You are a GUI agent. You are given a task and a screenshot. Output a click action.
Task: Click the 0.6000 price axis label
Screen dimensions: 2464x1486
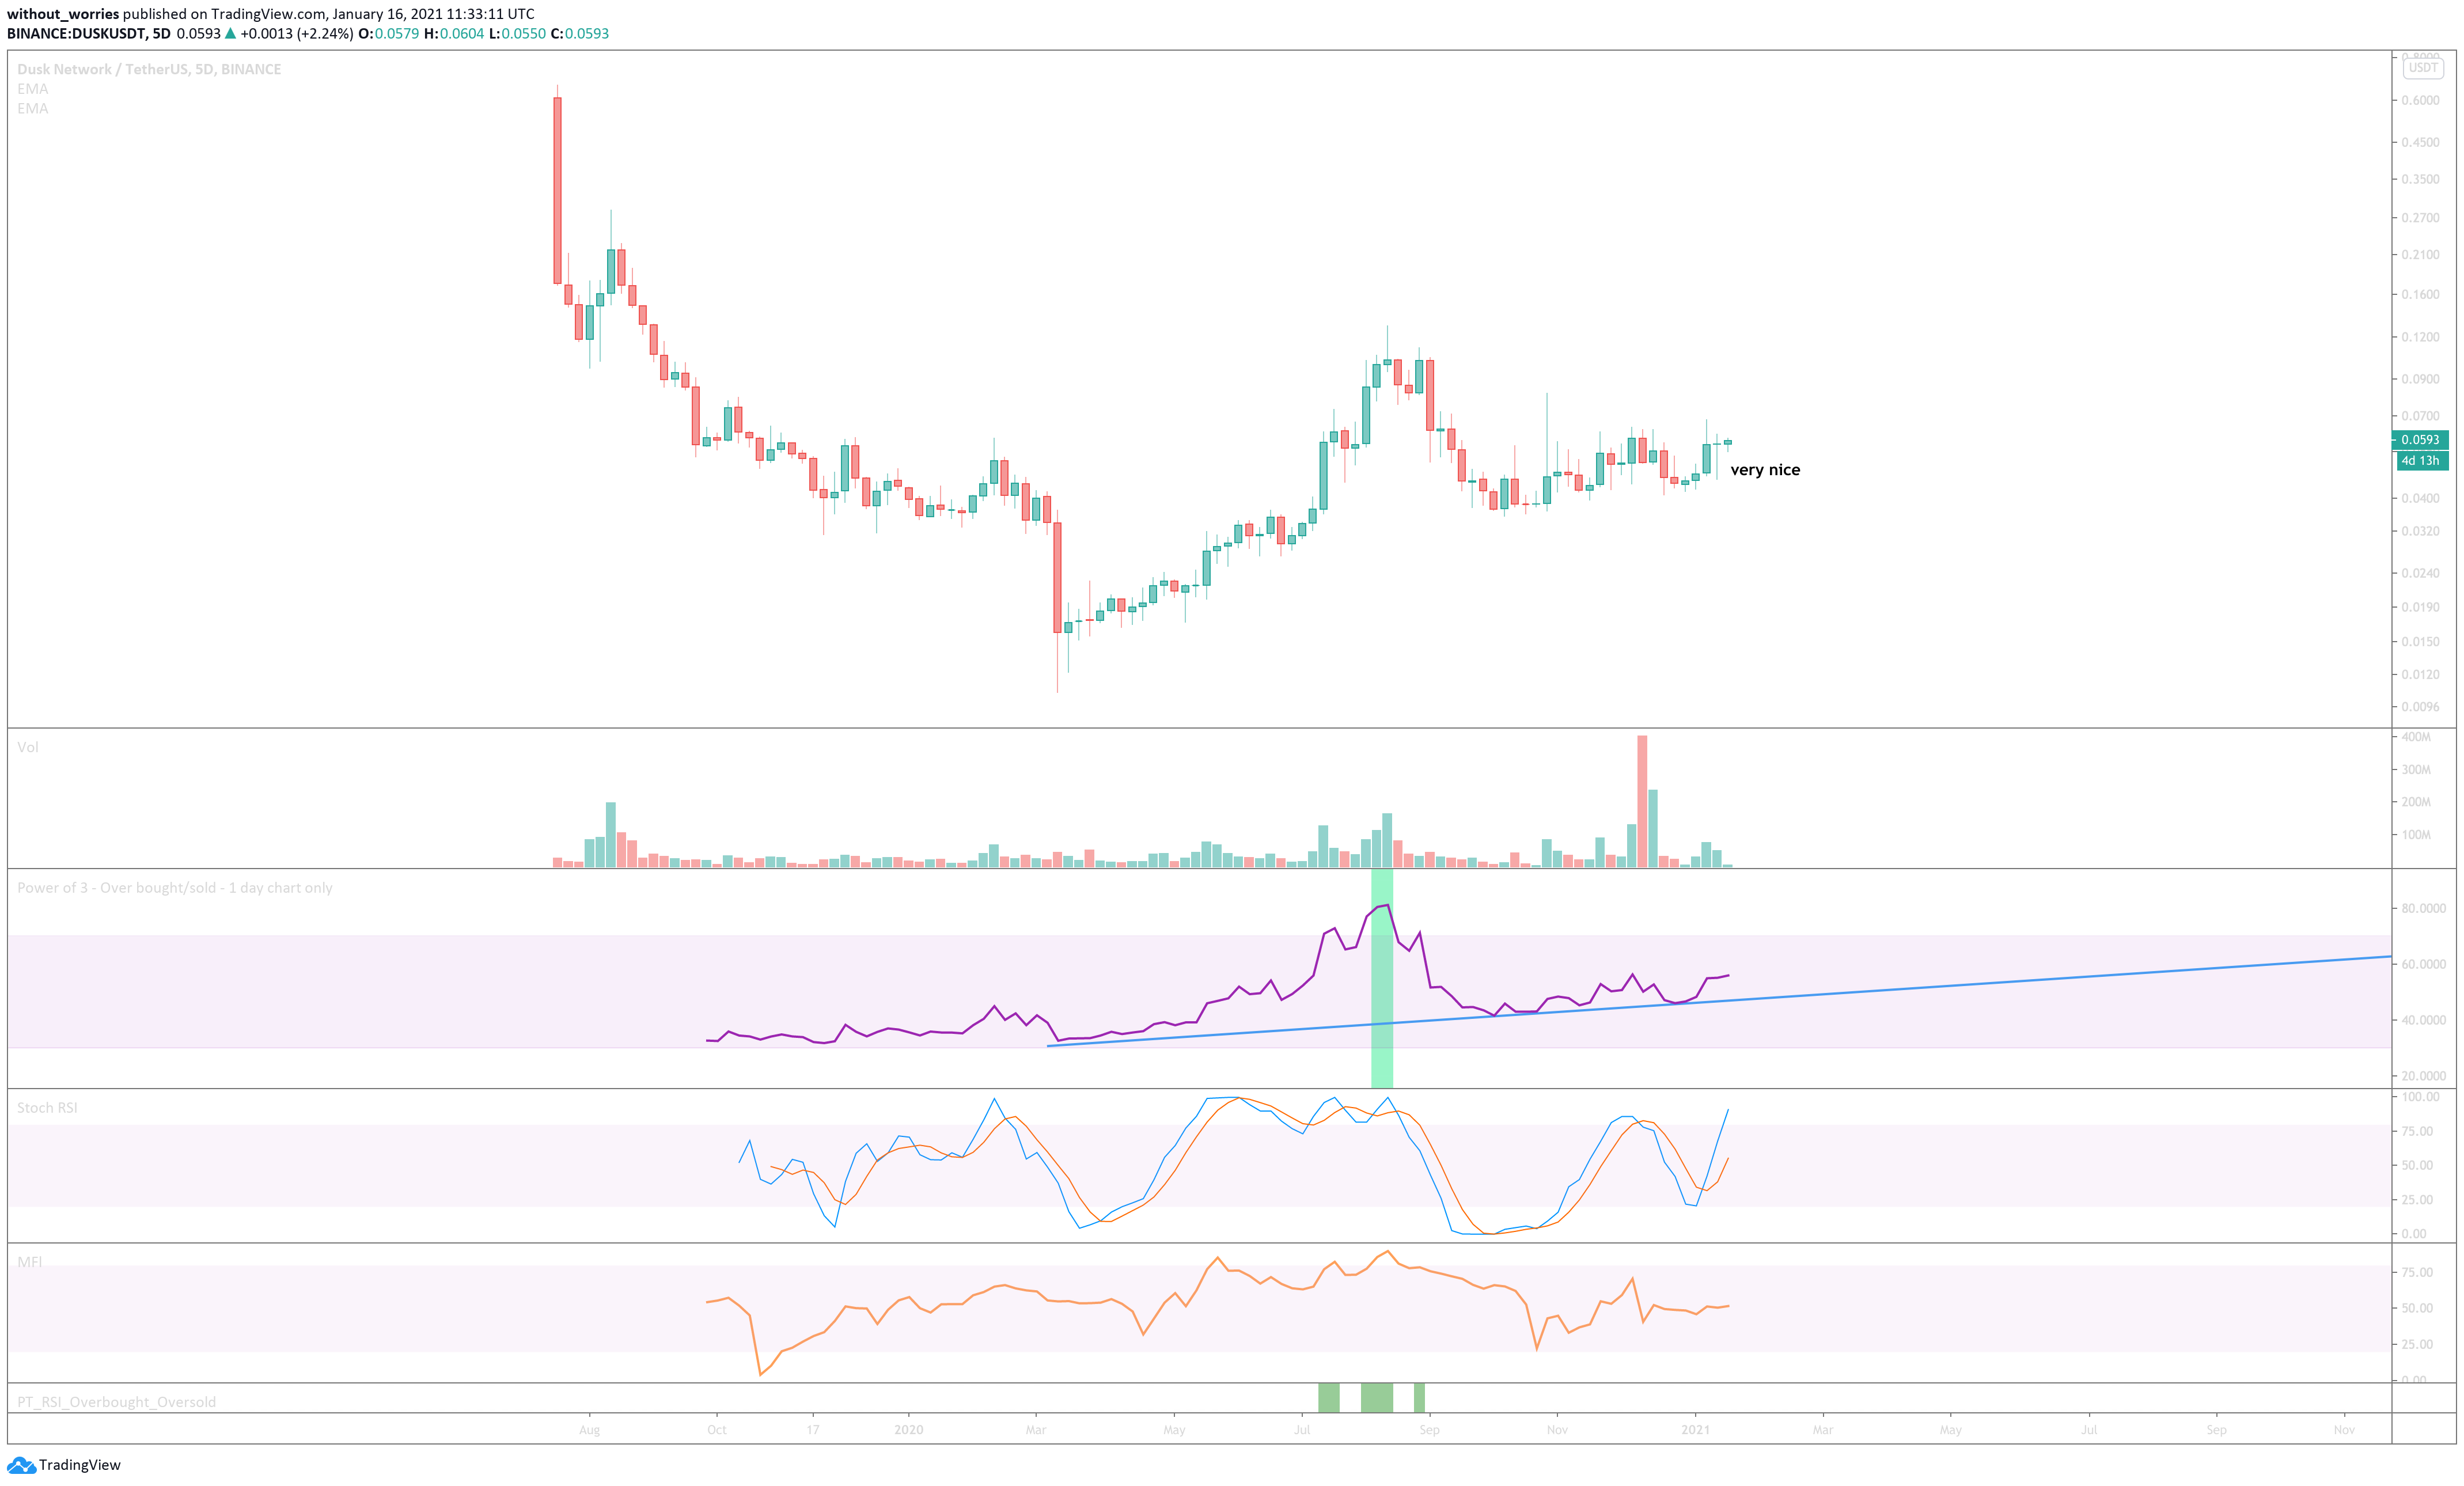[x=2420, y=101]
